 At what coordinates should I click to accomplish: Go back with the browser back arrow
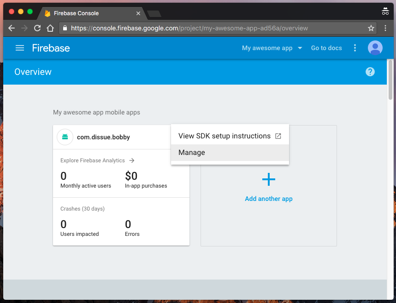pyautogui.click(x=12, y=28)
